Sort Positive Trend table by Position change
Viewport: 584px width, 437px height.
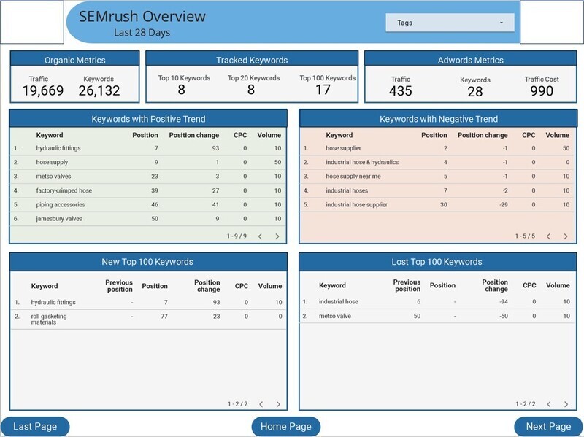point(193,135)
